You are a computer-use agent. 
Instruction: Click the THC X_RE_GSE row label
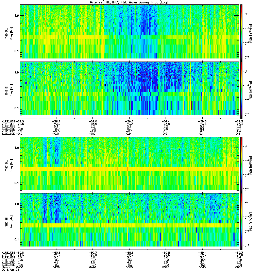(8, 253)
